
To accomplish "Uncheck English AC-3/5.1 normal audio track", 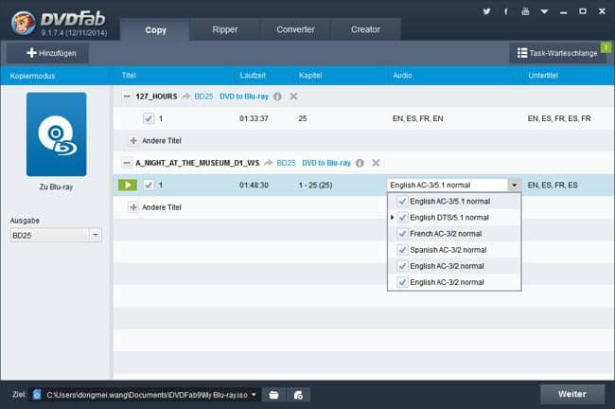I will point(402,202).
